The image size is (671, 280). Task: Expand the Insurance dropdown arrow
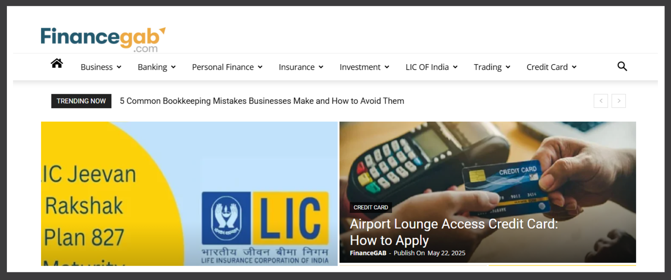click(321, 67)
